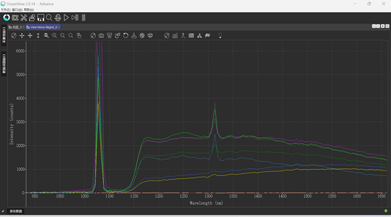This screenshot has height=217, width=391.
Task: Click the EZ quick setup icon
Action: pyautogui.click(x=15, y=18)
